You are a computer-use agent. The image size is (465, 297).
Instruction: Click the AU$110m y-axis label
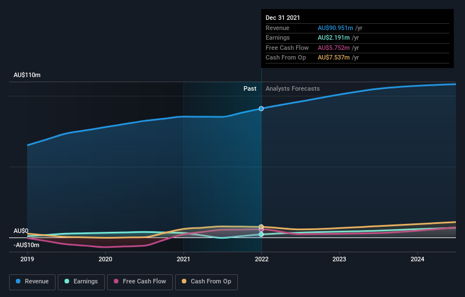tap(27, 75)
